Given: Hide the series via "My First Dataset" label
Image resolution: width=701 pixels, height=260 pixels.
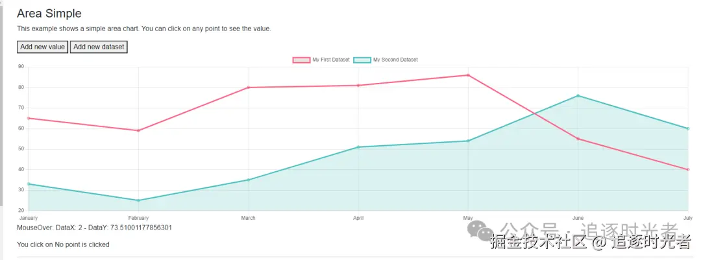Looking at the screenshot, I should (x=331, y=60).
